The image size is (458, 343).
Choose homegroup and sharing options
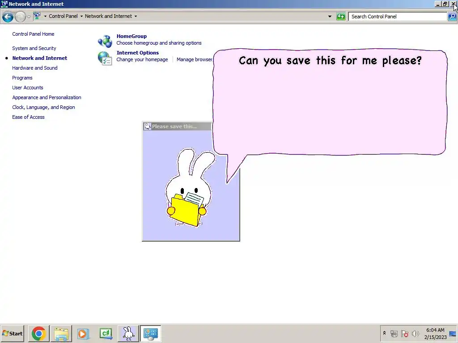pyautogui.click(x=159, y=43)
